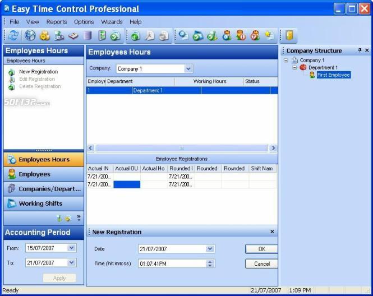Click the green calculator toolbar icon
The height and width of the screenshot is (296, 373).
click(102, 36)
